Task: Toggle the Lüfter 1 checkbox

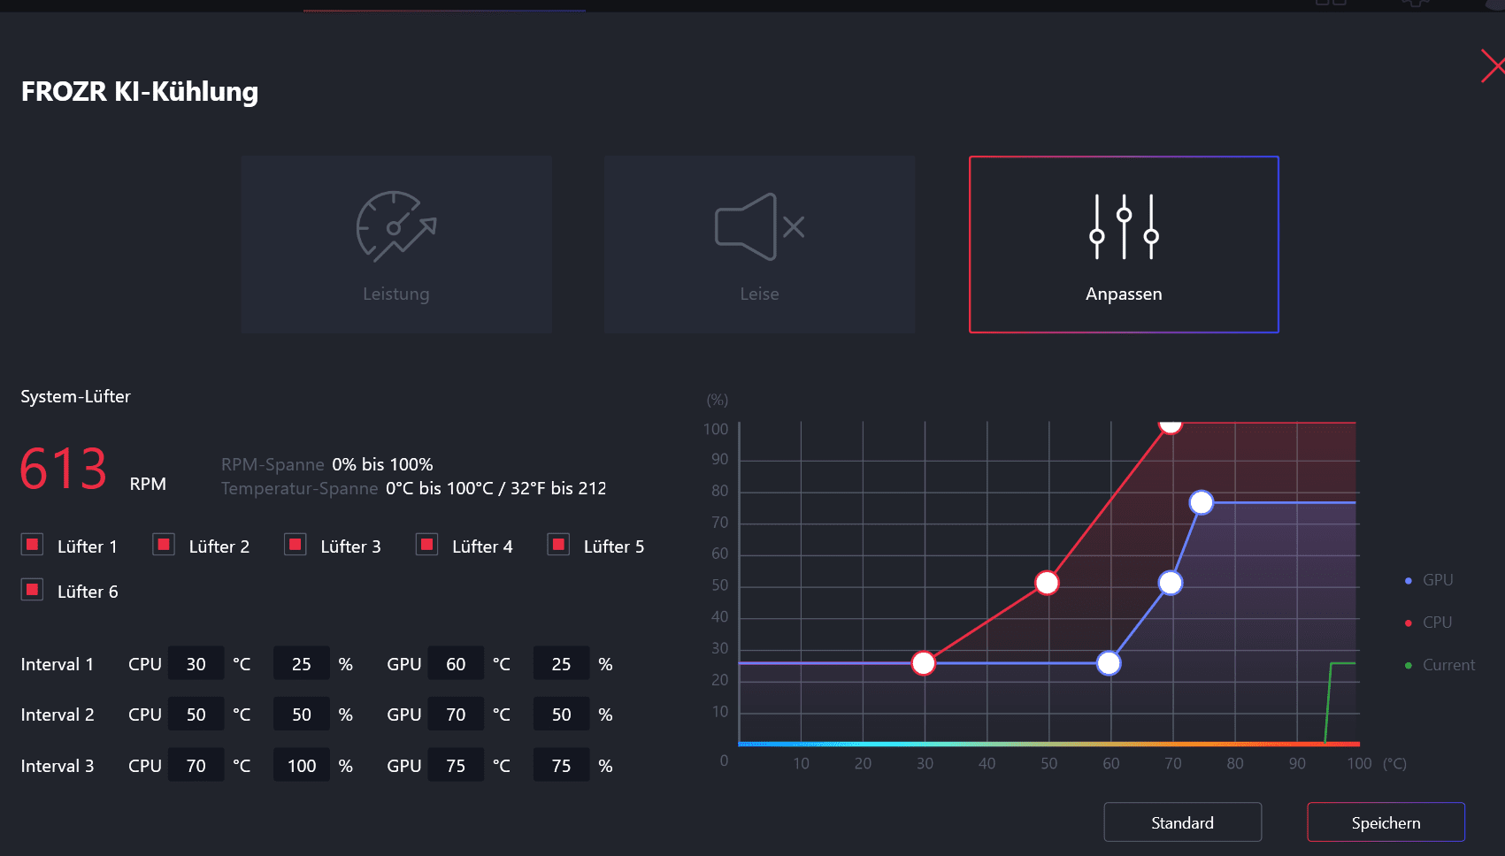Action: tap(33, 545)
